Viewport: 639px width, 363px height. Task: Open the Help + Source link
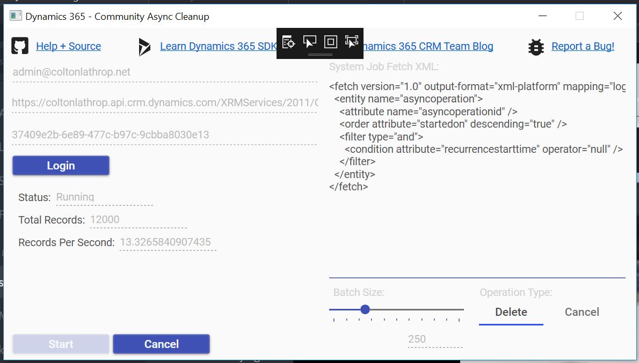coord(68,46)
